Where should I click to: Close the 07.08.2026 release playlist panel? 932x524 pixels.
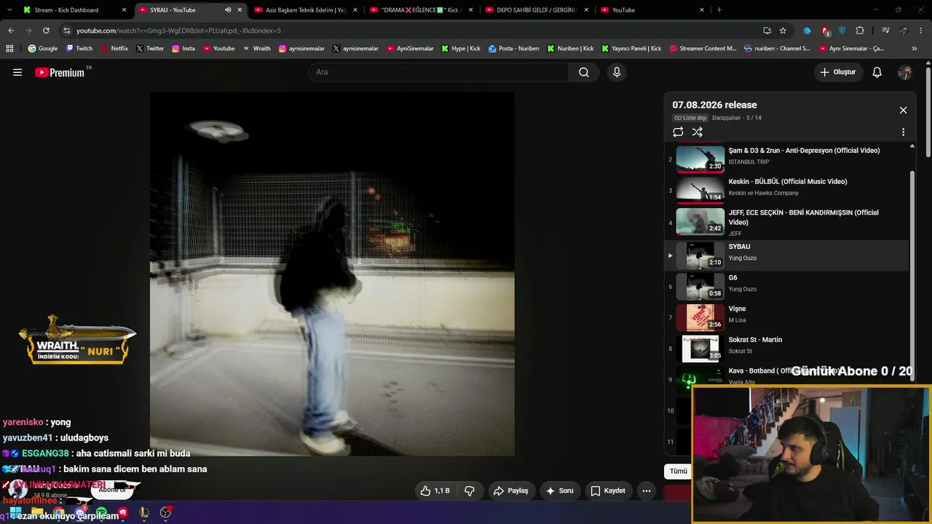point(903,110)
